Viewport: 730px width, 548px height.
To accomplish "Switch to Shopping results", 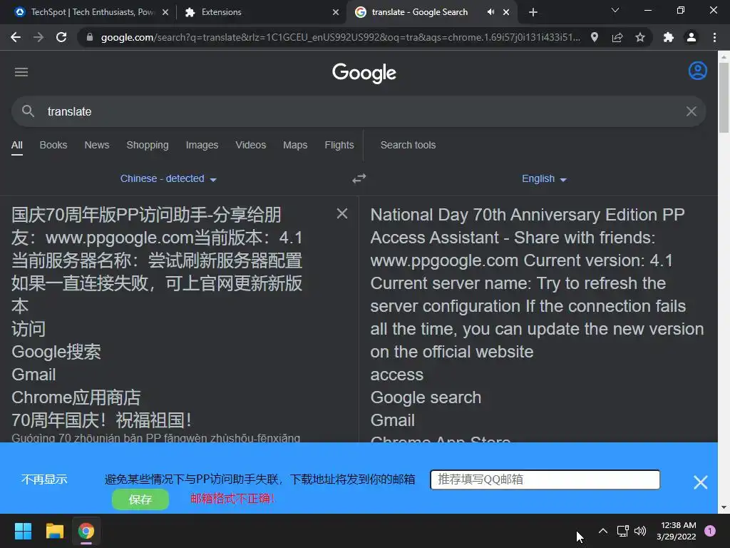I will point(148,145).
